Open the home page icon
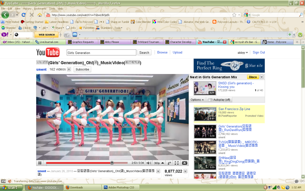The height and width of the screenshot is (191, 305). 40,15
